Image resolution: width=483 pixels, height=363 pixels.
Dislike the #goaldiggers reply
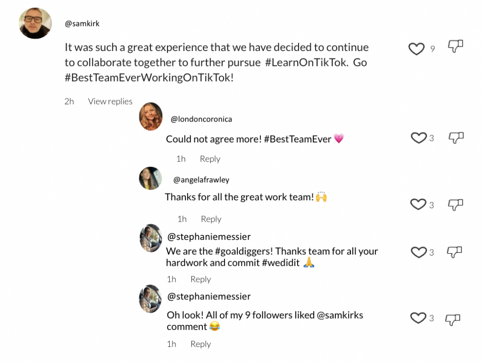click(454, 252)
